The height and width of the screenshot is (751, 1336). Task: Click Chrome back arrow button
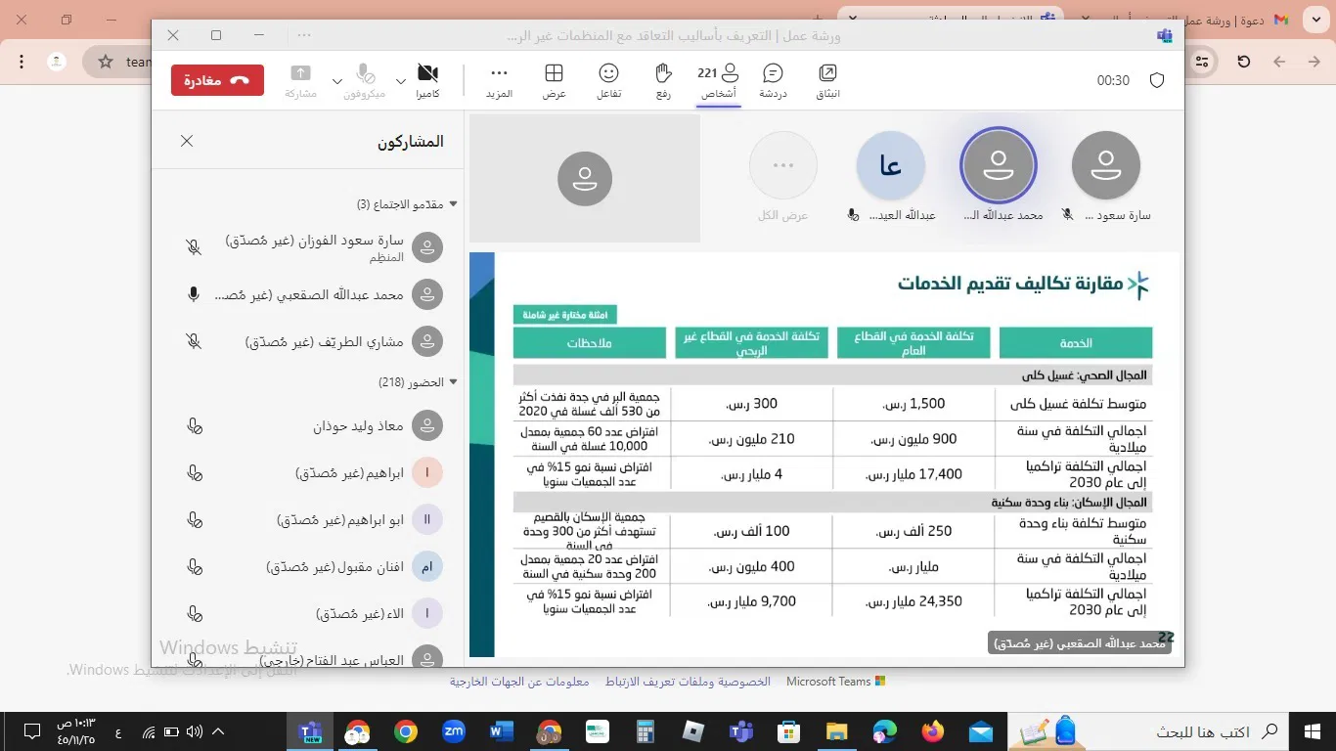pyautogui.click(x=1315, y=62)
